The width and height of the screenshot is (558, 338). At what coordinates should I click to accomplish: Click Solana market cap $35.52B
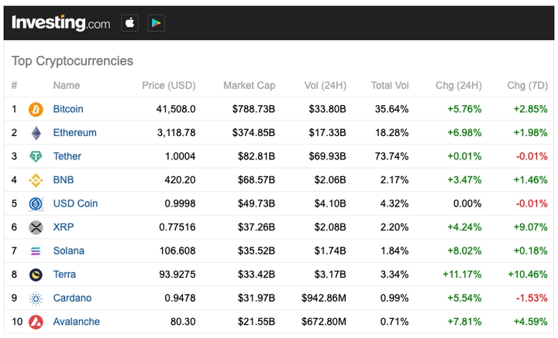pyautogui.click(x=257, y=251)
